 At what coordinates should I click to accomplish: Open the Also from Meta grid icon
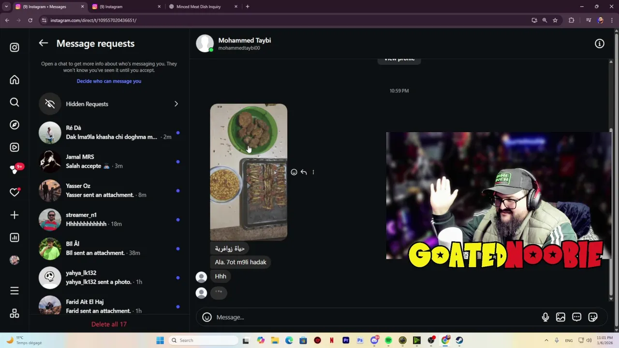[x=15, y=313]
